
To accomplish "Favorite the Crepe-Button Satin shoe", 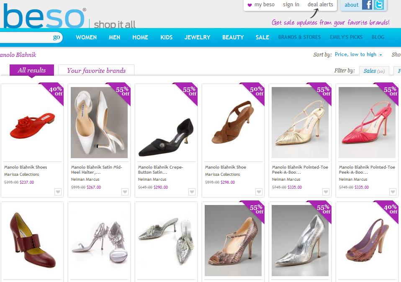I will (x=192, y=192).
